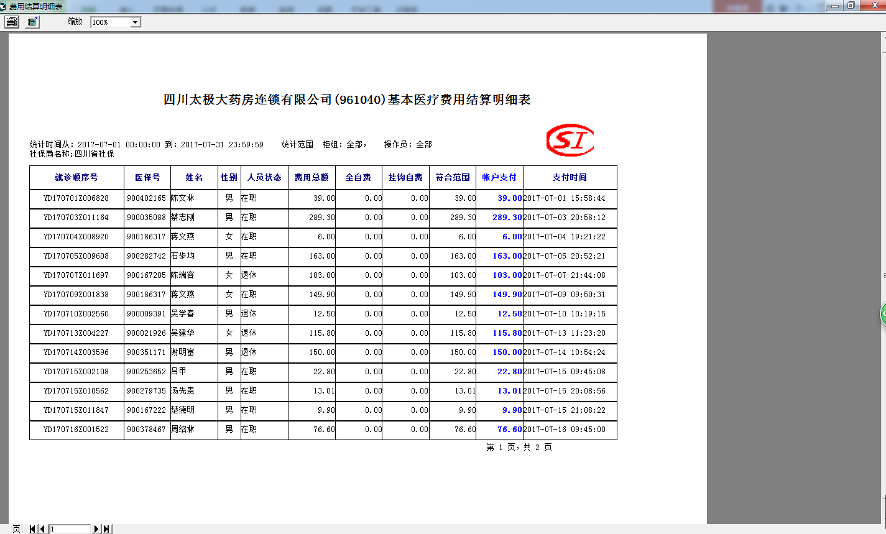Select order number YD170713Z004227
Viewport: 886px width, 534px height.
click(76, 333)
